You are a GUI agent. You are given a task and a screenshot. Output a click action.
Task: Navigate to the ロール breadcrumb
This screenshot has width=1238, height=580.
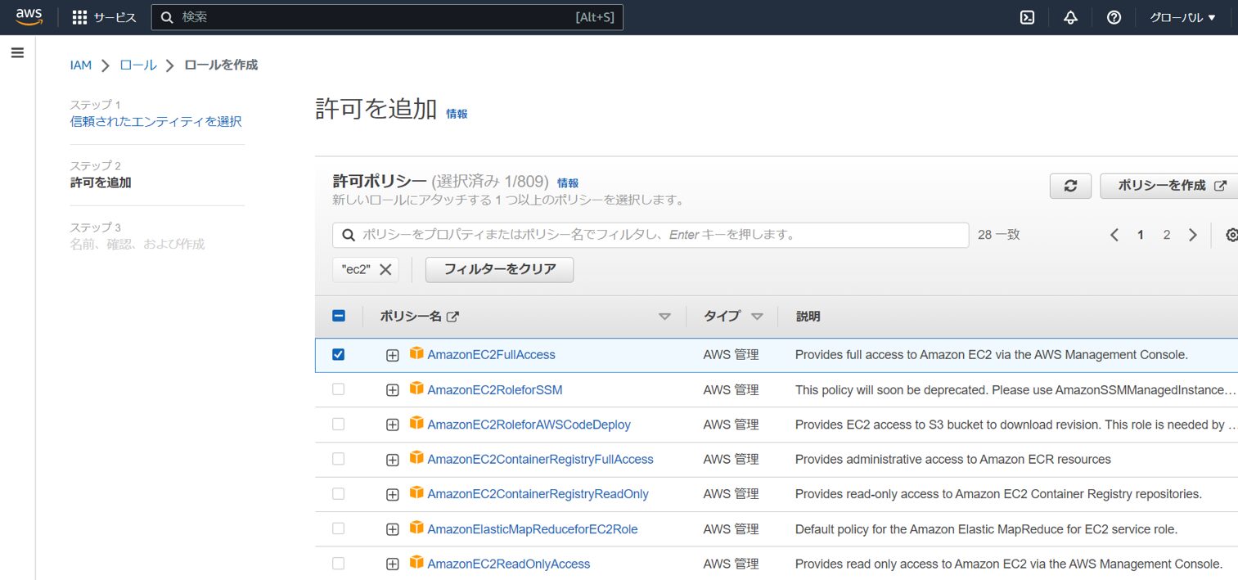[137, 65]
